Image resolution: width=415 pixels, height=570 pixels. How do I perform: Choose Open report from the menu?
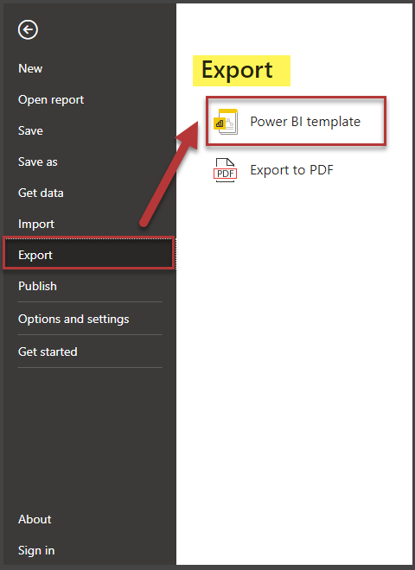pyautogui.click(x=51, y=99)
